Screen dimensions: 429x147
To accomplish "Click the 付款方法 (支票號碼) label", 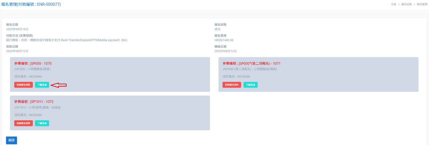I will coord(20,36).
